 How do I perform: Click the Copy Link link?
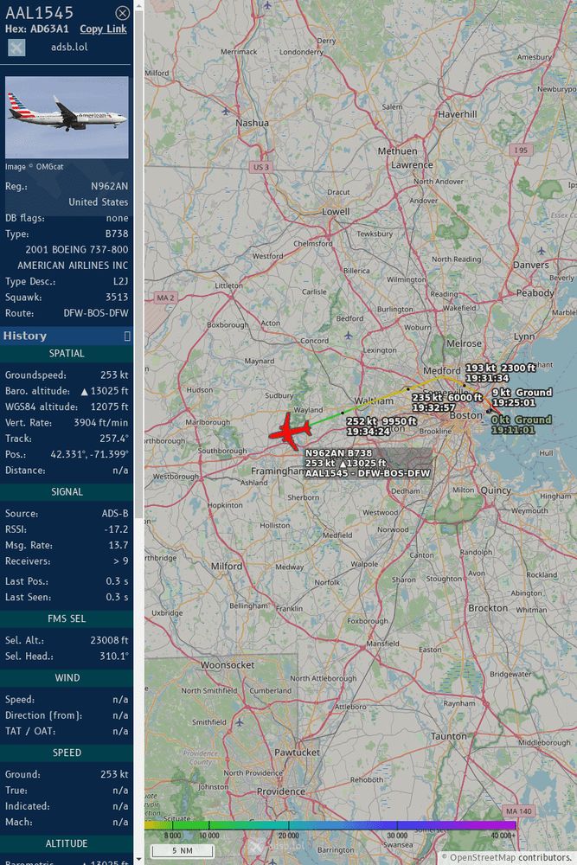(103, 29)
